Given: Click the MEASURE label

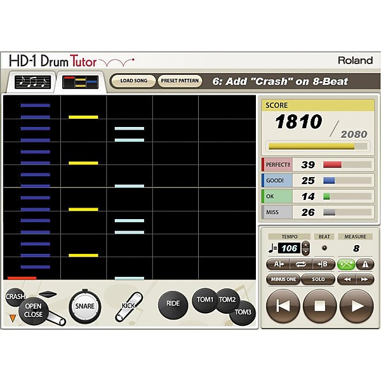Looking at the screenshot, I should coord(355,237).
